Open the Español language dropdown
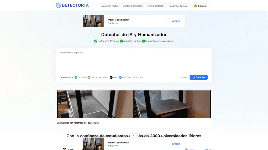 (202, 6)
